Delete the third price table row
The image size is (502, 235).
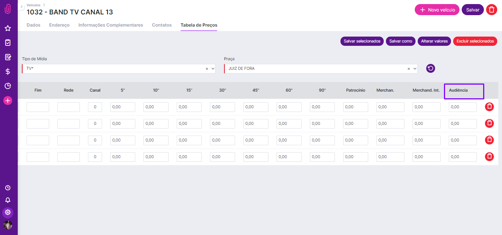[x=489, y=140]
